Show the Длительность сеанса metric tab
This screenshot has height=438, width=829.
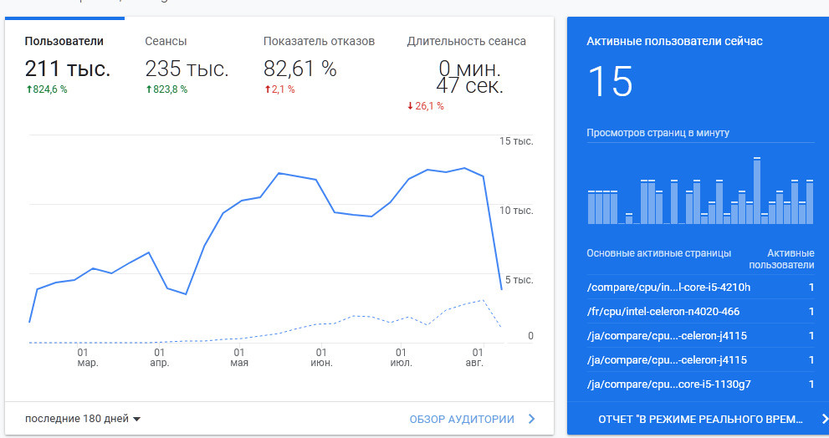click(x=466, y=41)
